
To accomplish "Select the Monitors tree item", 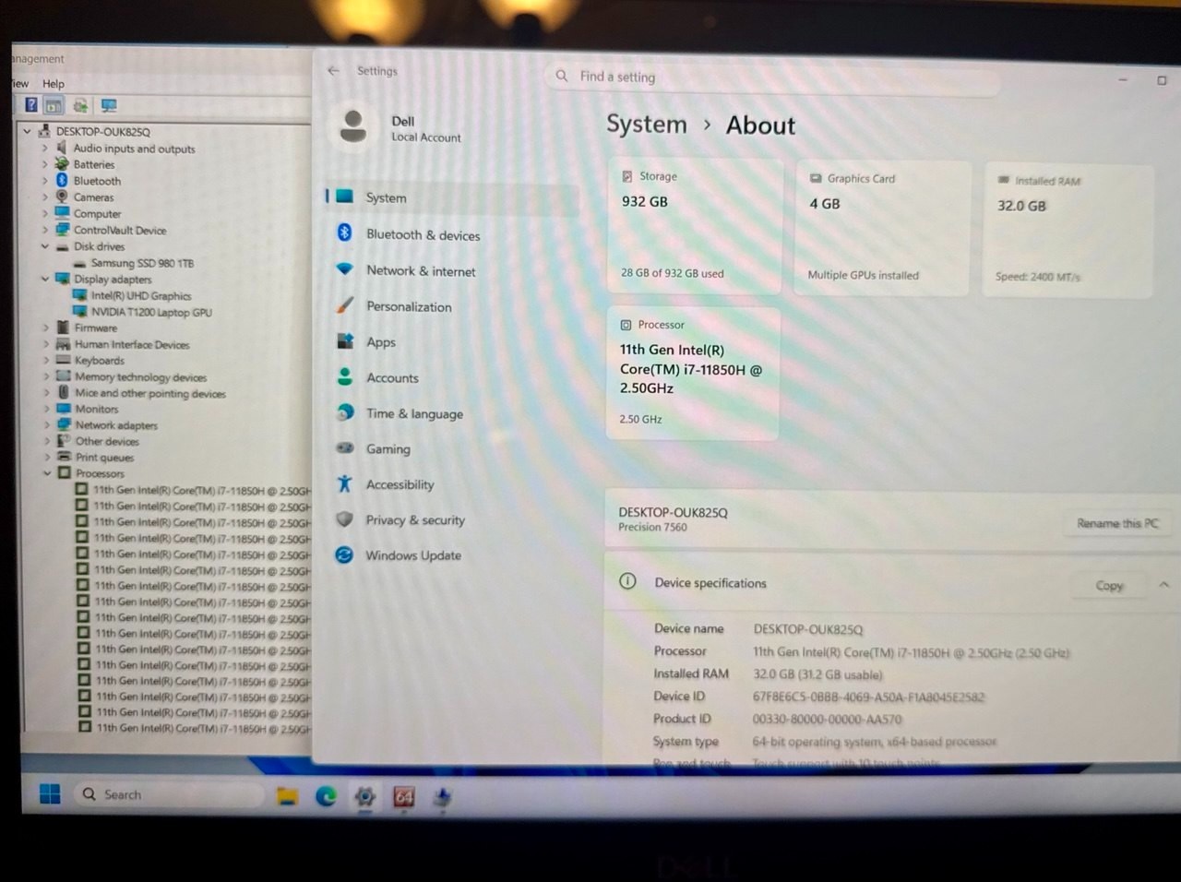I will (97, 409).
